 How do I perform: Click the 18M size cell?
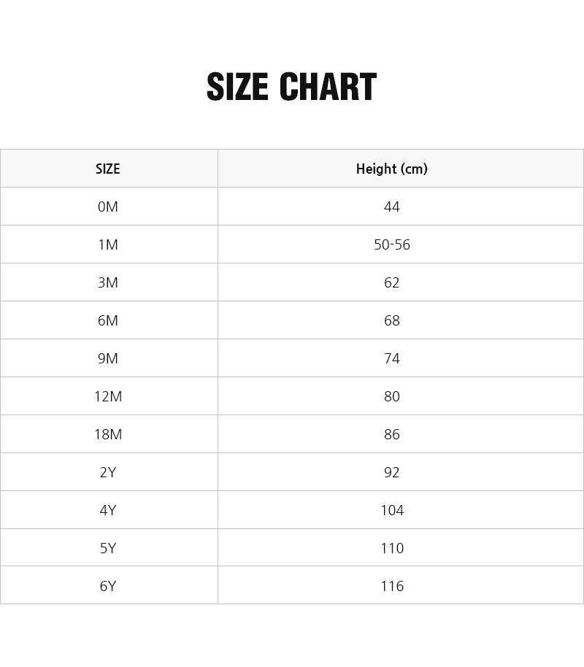(108, 434)
